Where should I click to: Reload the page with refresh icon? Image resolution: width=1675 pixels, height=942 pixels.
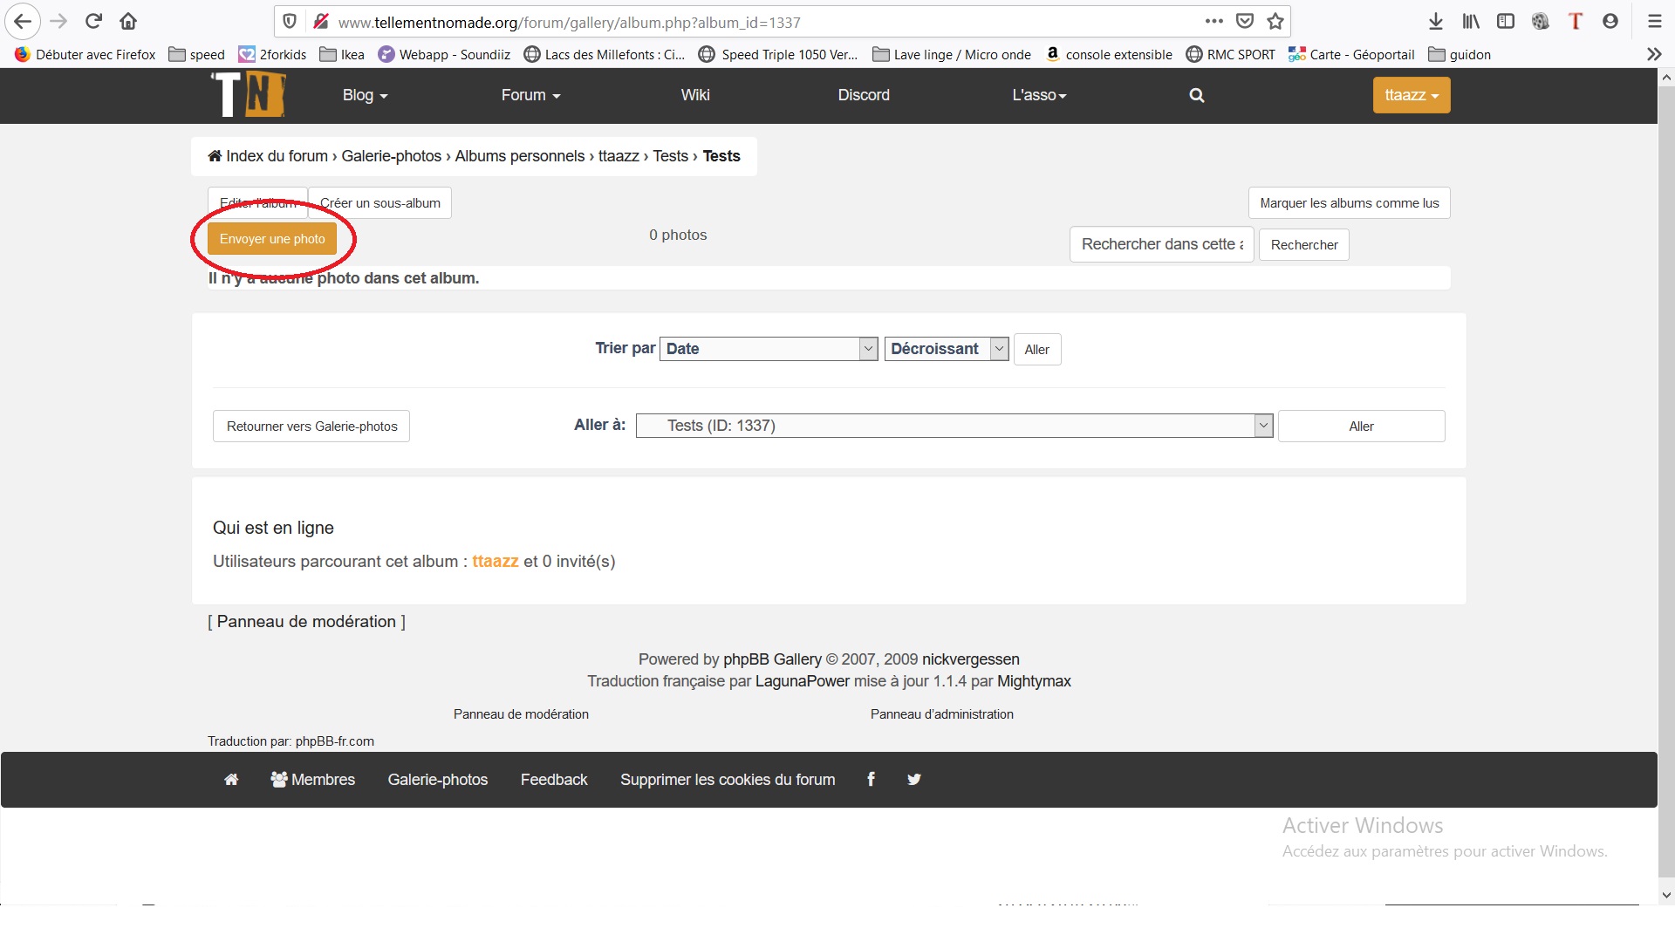93,21
